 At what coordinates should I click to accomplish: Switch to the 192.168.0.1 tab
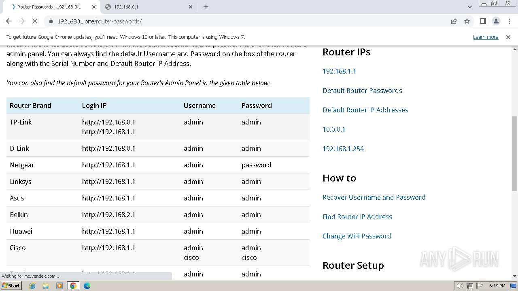[149, 7]
